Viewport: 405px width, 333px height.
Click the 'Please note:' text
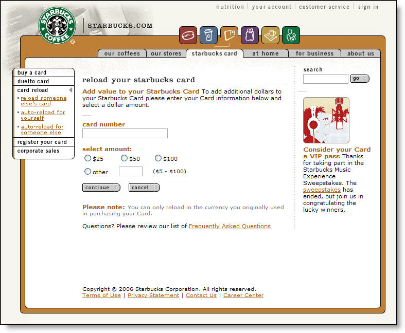point(103,207)
